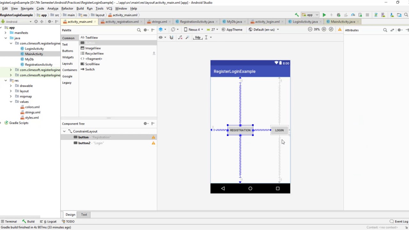
Task: Download RecyclerView dependency icon in Palette
Action: [154, 53]
